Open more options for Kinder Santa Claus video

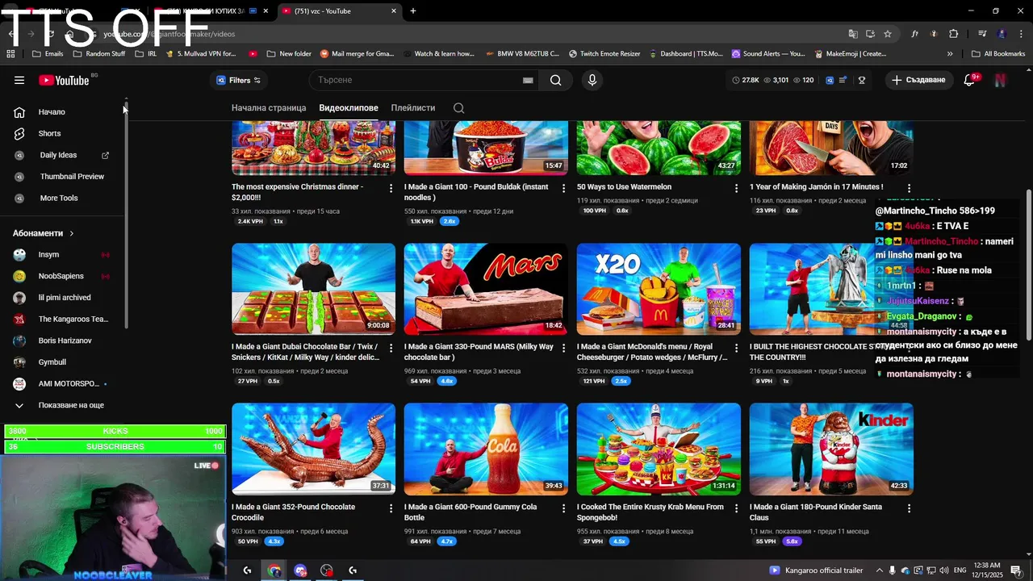[x=909, y=508]
